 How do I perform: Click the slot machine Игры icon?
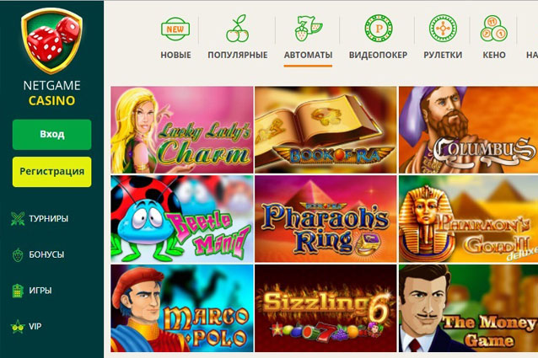click(18, 291)
